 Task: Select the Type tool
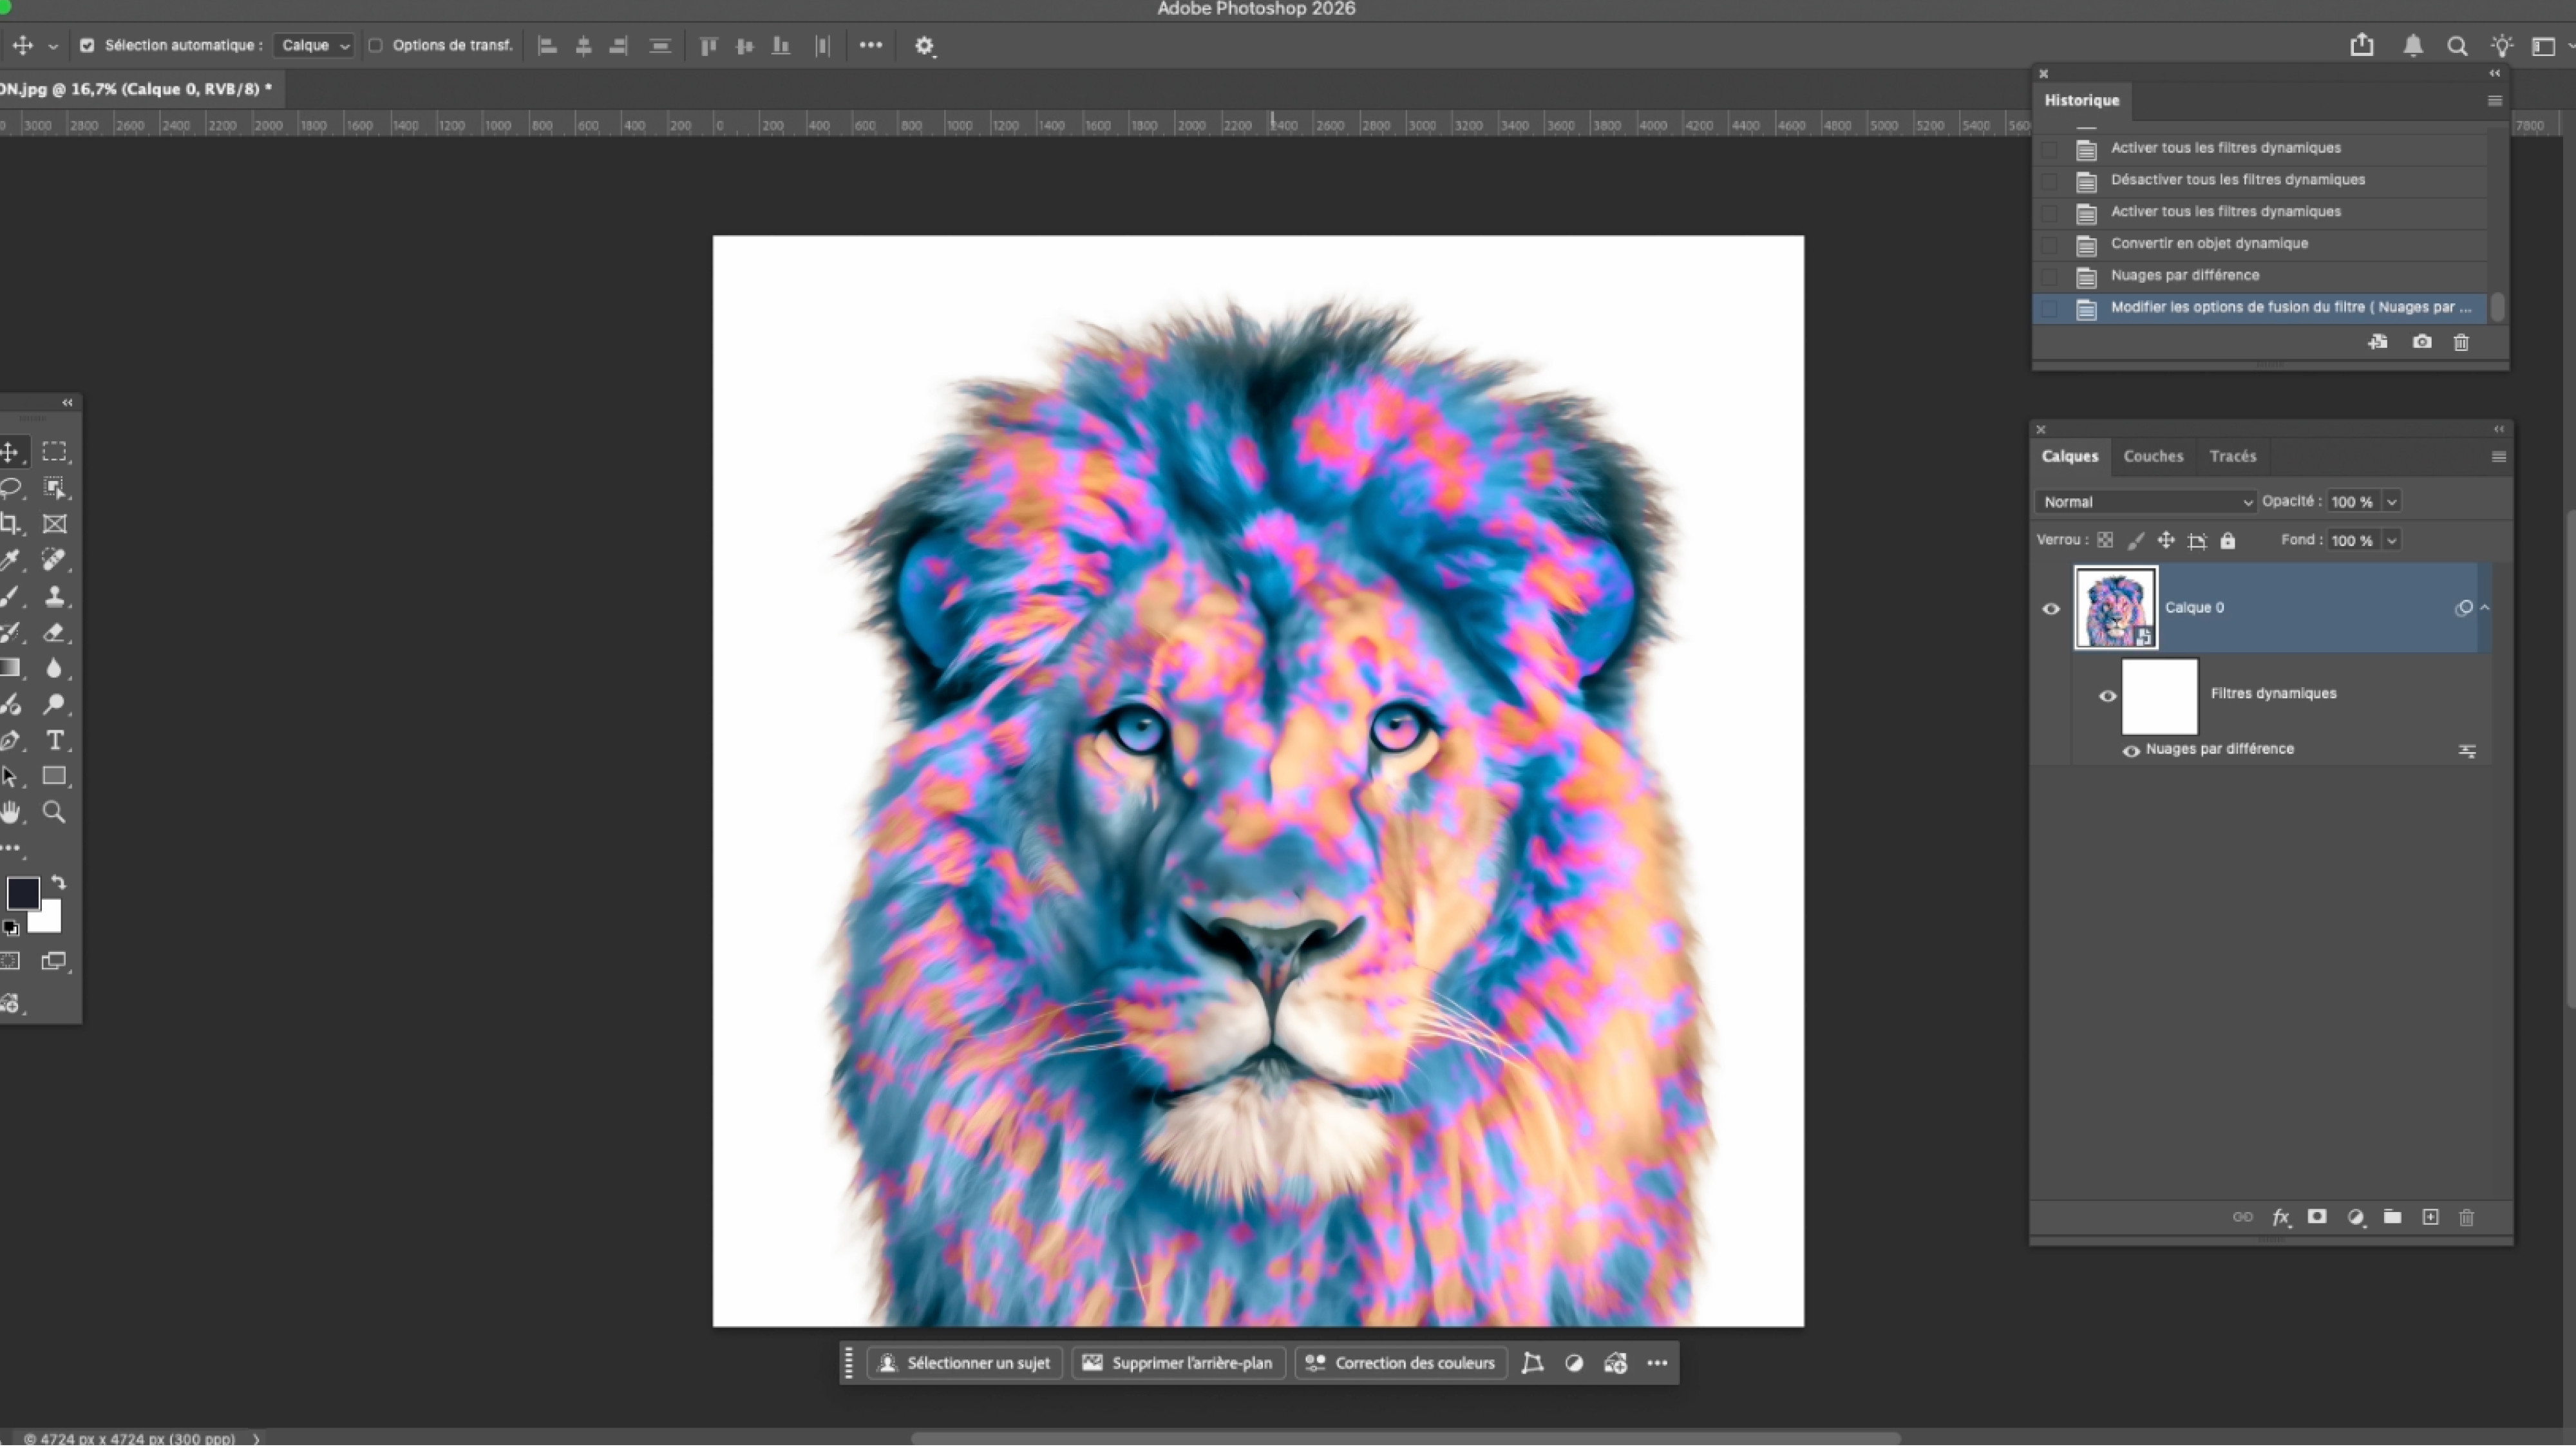[55, 741]
